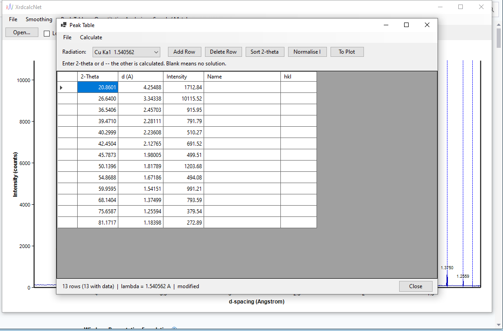Select d-spacing cell 2.45703
The image size is (503, 331).
[140, 110]
